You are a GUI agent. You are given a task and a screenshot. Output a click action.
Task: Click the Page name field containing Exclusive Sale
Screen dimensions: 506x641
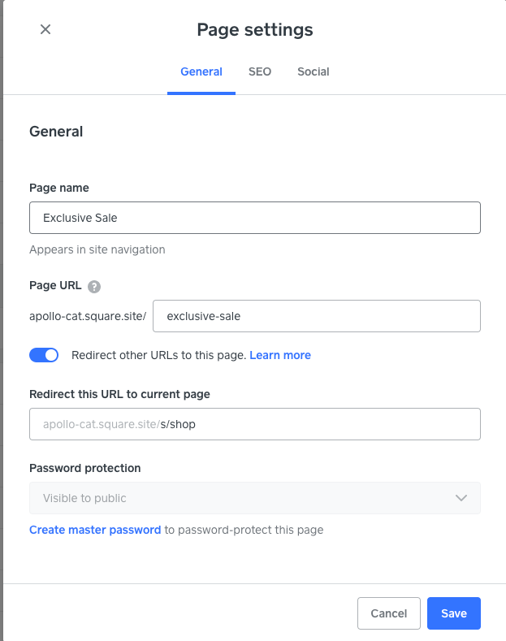pyautogui.click(x=254, y=218)
